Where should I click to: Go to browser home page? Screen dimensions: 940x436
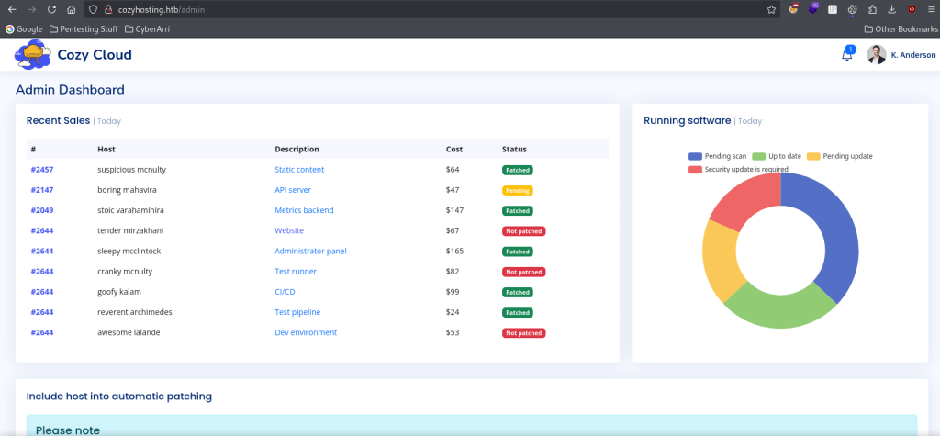coord(71,9)
